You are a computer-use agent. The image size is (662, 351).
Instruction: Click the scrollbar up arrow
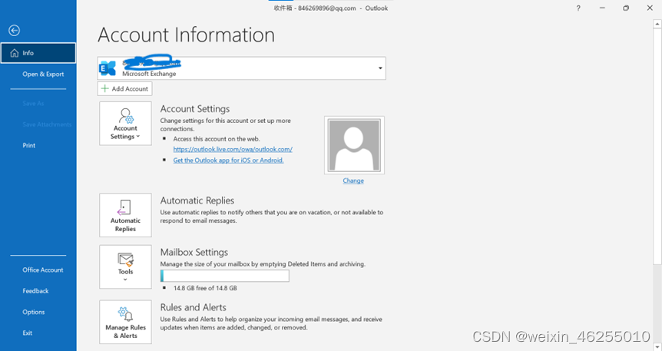tap(657, 24)
